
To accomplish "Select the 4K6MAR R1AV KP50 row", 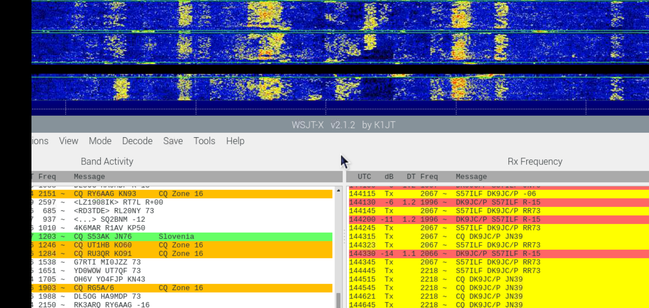I will point(182,228).
